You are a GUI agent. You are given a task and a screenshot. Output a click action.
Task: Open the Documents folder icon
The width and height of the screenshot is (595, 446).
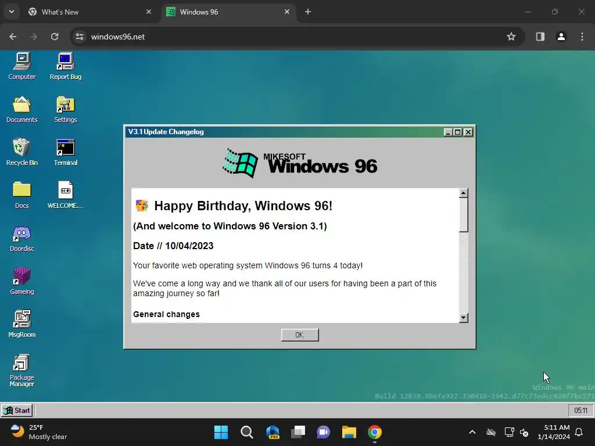[x=21, y=109]
